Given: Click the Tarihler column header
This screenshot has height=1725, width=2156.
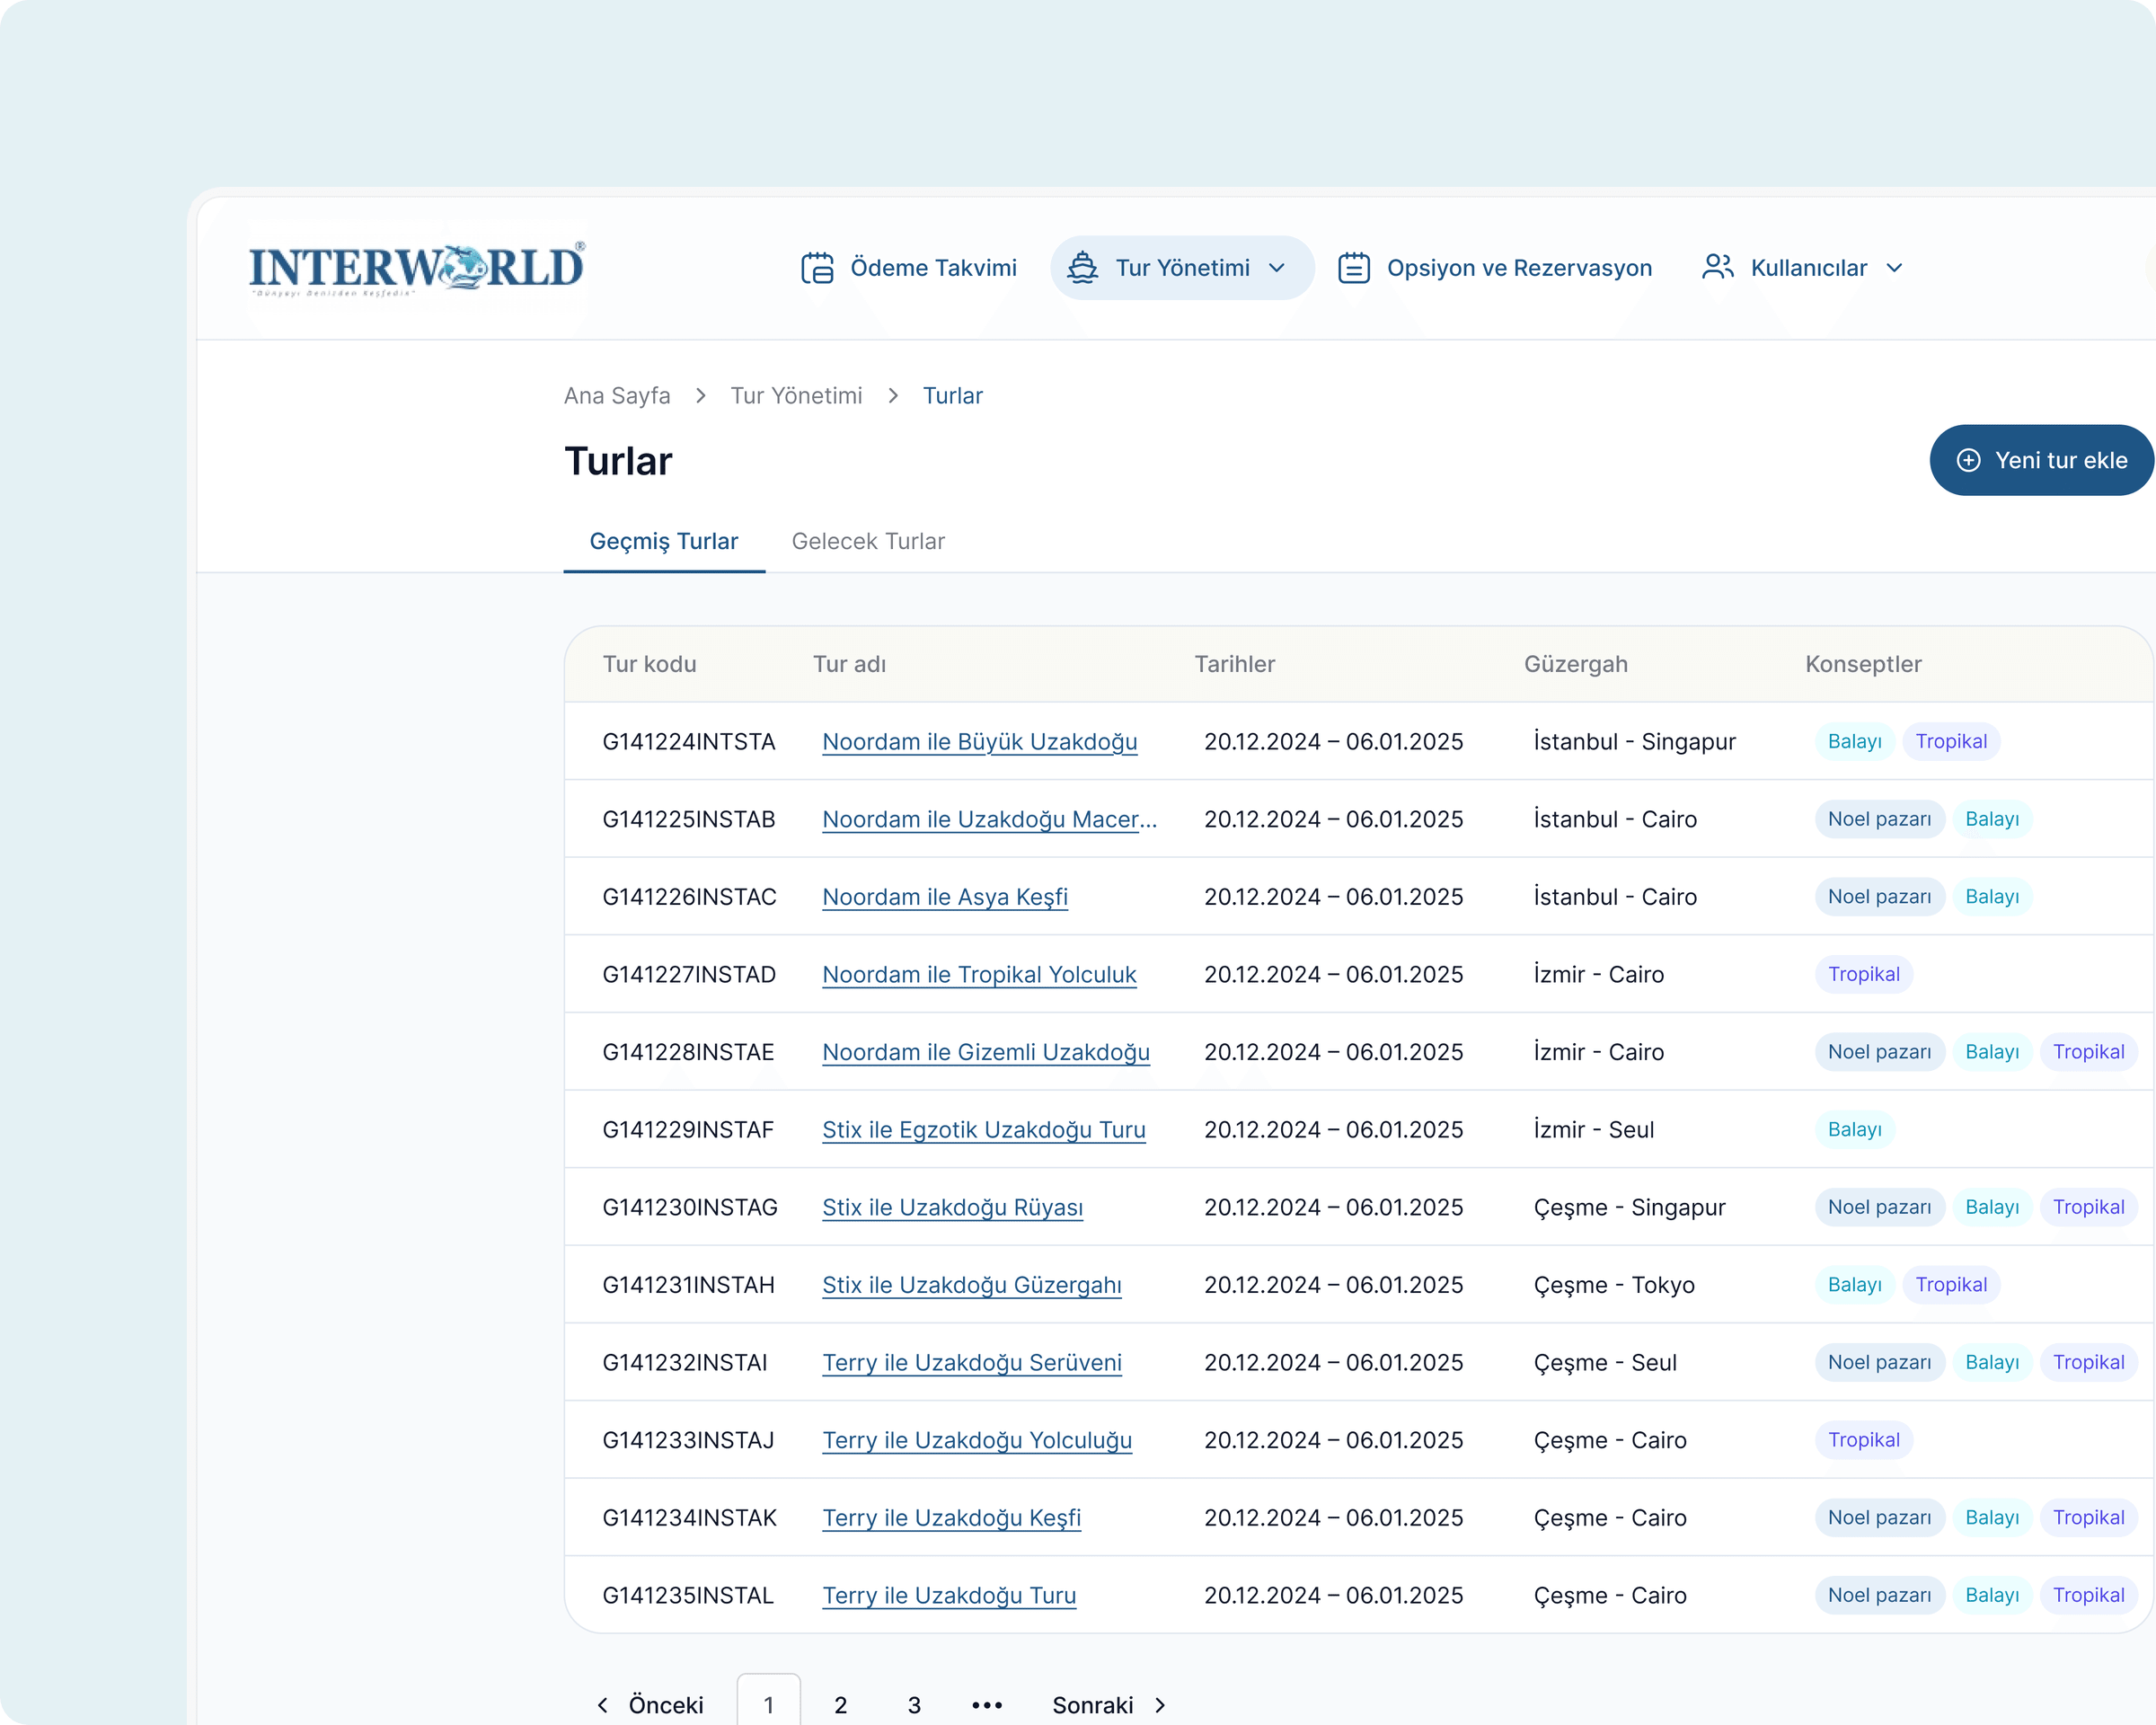Looking at the screenshot, I should pos(1234,664).
